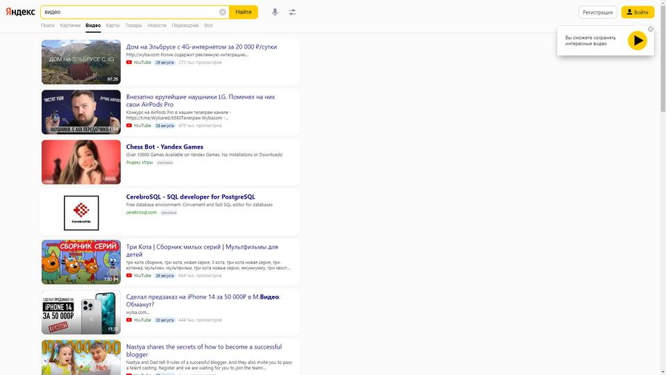Clear the search field with the X icon

[x=223, y=12]
